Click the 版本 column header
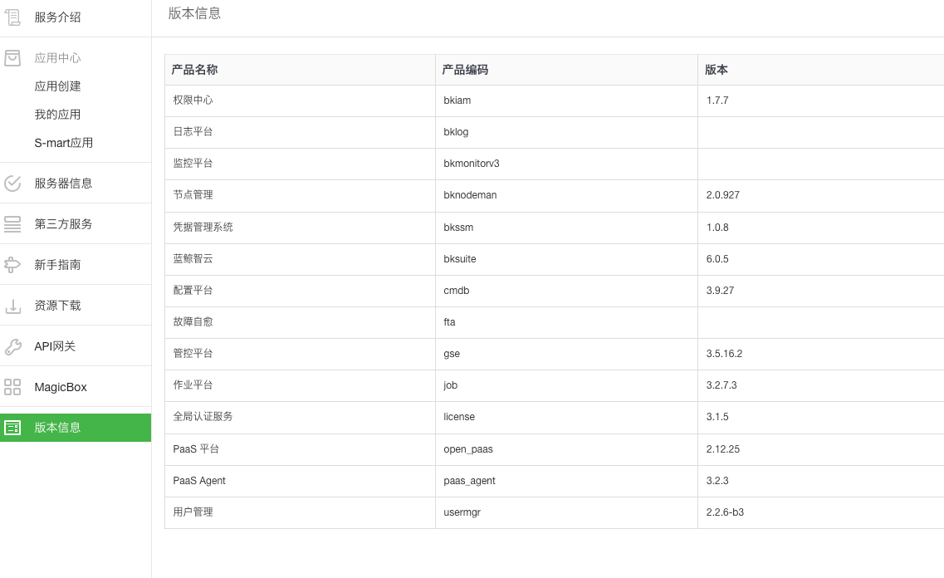The image size is (944, 578). 716,70
